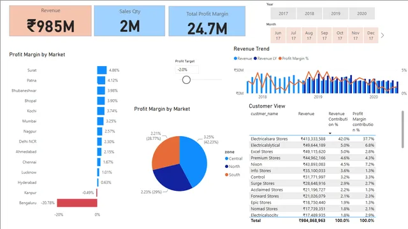This screenshot has height=229, width=408.
Task: Filter by Jul 17 month tile
Action: point(293,36)
